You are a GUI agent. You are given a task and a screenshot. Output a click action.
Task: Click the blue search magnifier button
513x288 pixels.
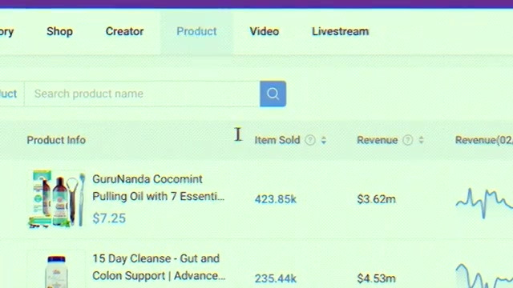(273, 94)
